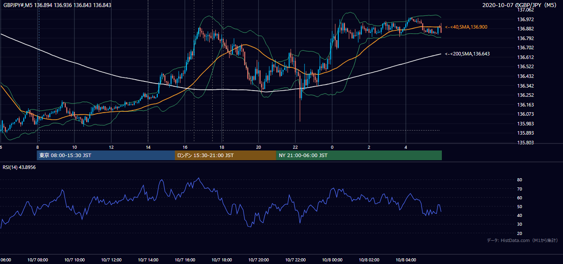Click RSI scale value 60
The width and height of the screenshot is (563, 264).
(520, 198)
